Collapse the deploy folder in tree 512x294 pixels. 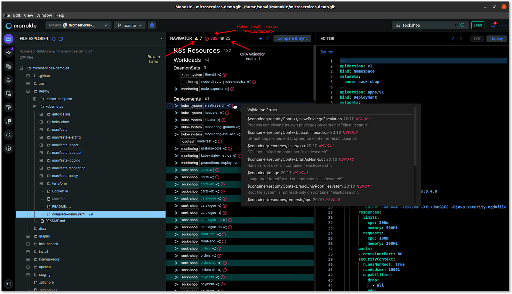click(x=28, y=91)
